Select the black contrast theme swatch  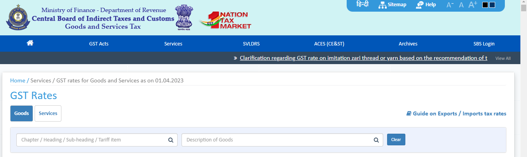(x=485, y=5)
